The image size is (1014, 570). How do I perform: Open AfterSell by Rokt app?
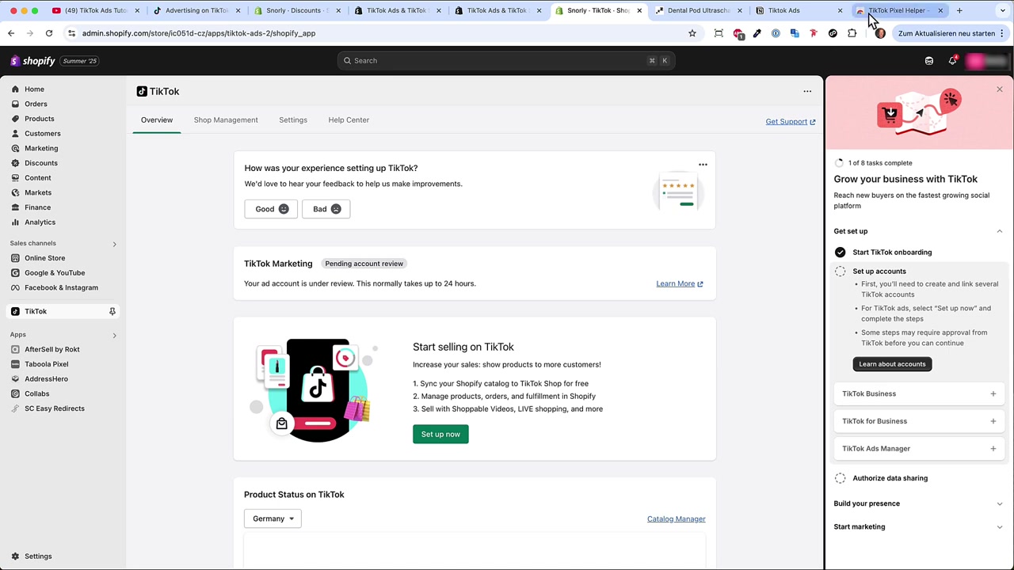coord(51,349)
